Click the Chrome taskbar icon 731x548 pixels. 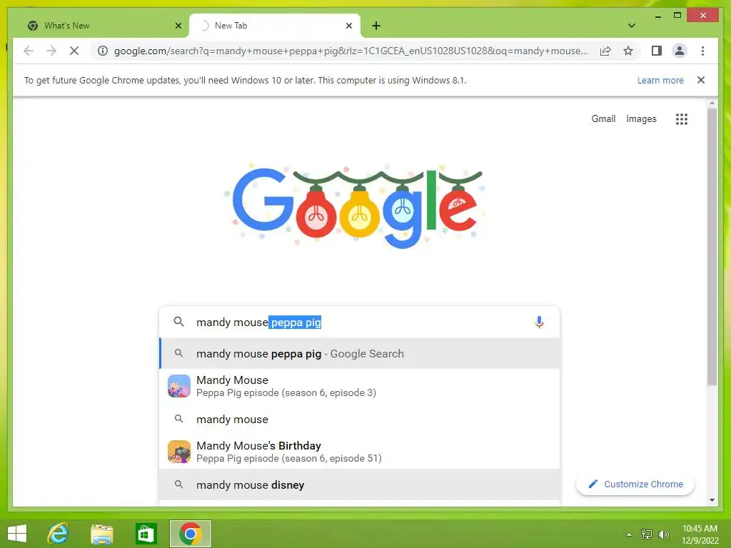tap(190, 534)
